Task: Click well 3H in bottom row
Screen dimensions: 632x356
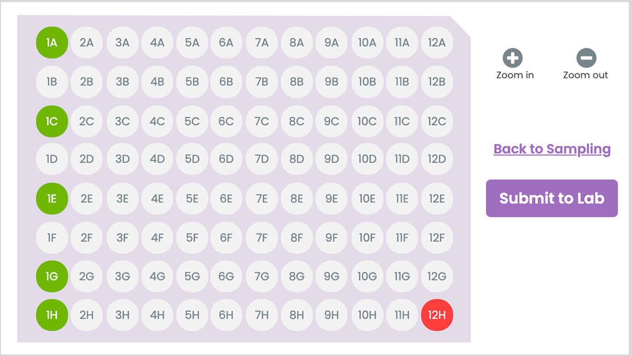Action: click(122, 315)
